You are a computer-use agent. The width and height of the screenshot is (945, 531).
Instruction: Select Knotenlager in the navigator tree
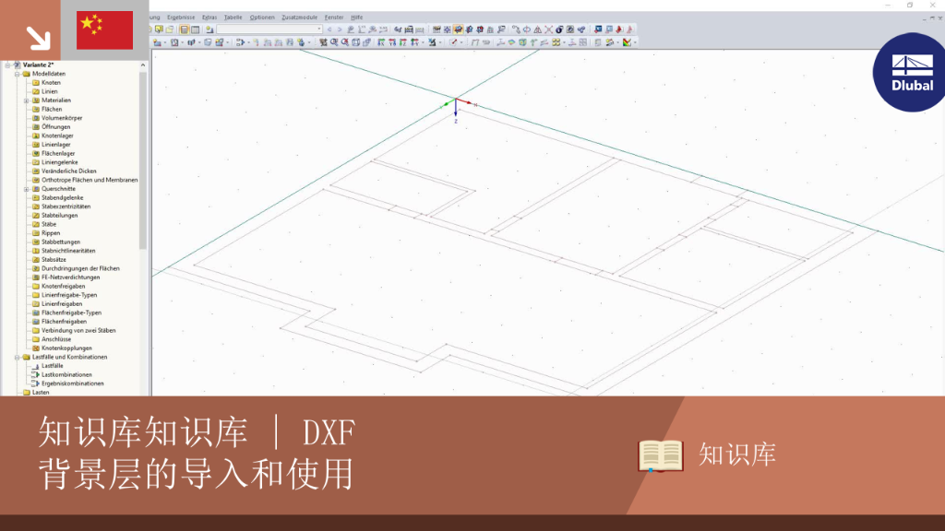tap(57, 136)
